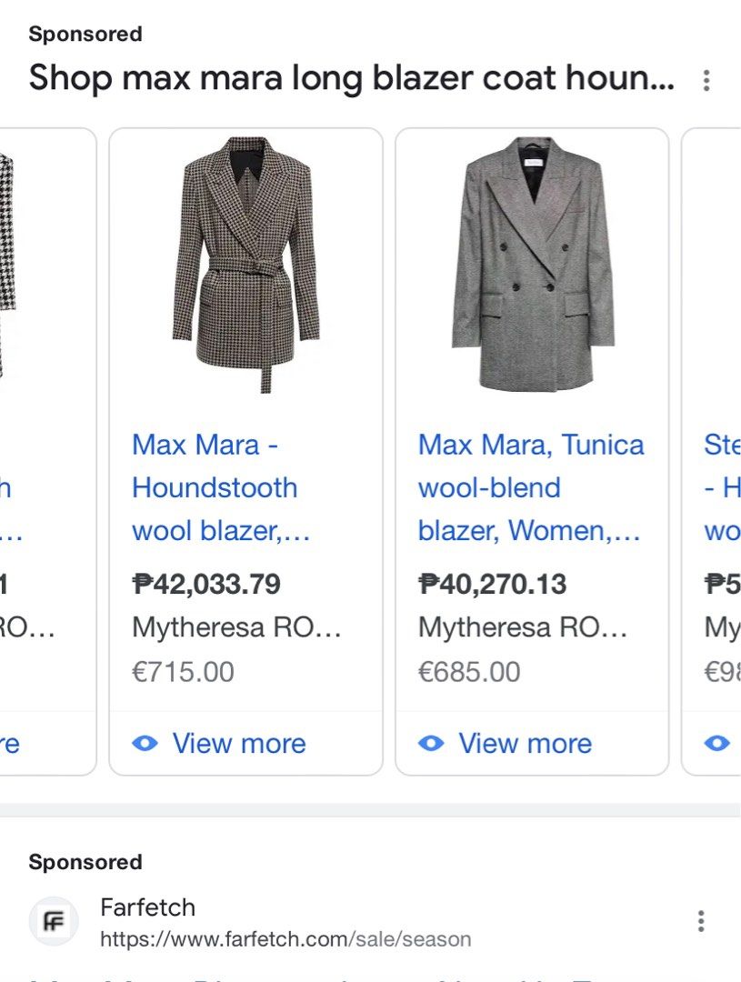Click the Farfetch logo icon
Image resolution: width=741 pixels, height=982 pixels.
click(54, 921)
